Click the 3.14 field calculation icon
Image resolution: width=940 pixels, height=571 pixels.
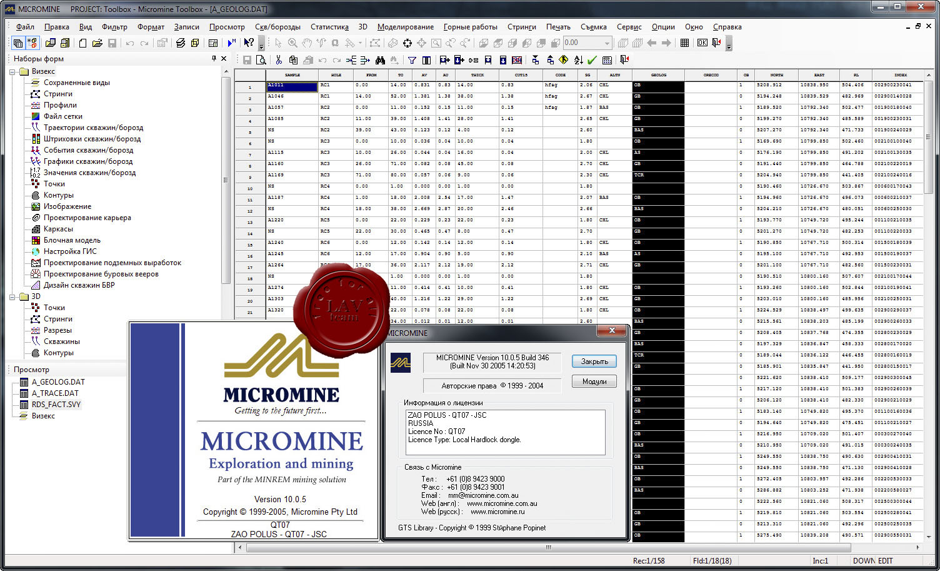tap(517, 60)
